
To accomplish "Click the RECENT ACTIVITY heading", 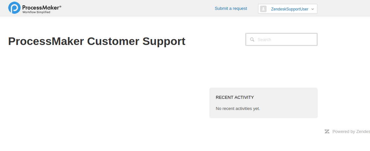I will 235,97.
